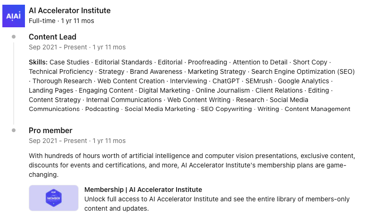Image resolution: width=365 pixels, height=214 pixels.
Task: Select the Pro member position title
Action: click(50, 130)
